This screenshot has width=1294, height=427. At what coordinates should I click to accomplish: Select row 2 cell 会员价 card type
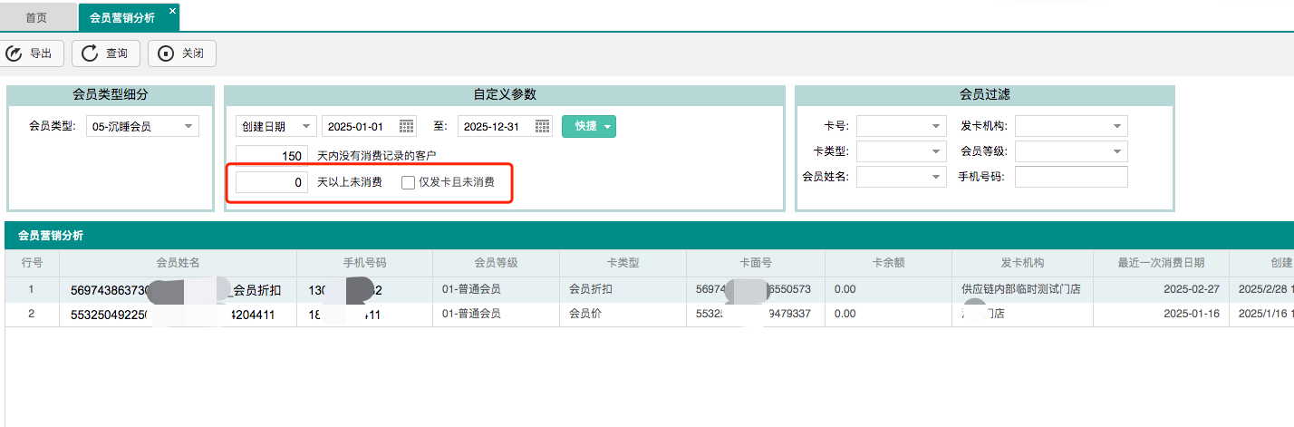[x=623, y=315]
